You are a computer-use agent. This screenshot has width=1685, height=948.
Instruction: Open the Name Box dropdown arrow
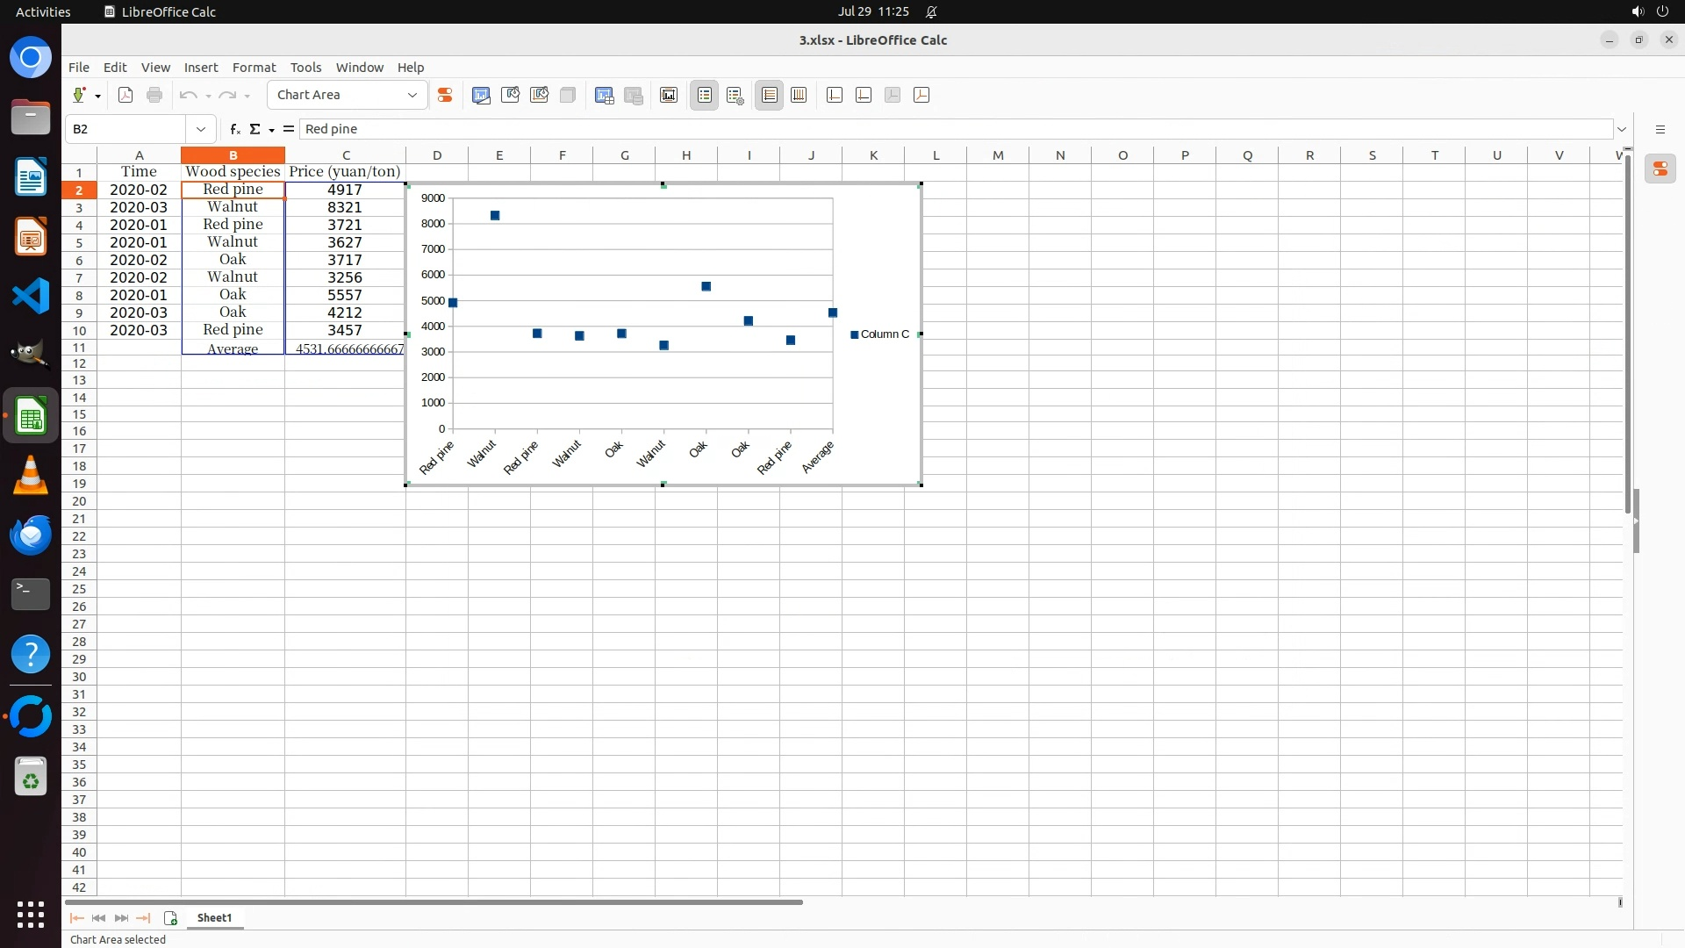201,129
